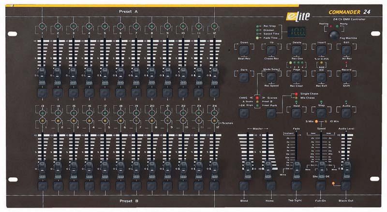Click the COMMANDER 24 title text
The height and width of the screenshot is (212, 387).
pos(349,12)
